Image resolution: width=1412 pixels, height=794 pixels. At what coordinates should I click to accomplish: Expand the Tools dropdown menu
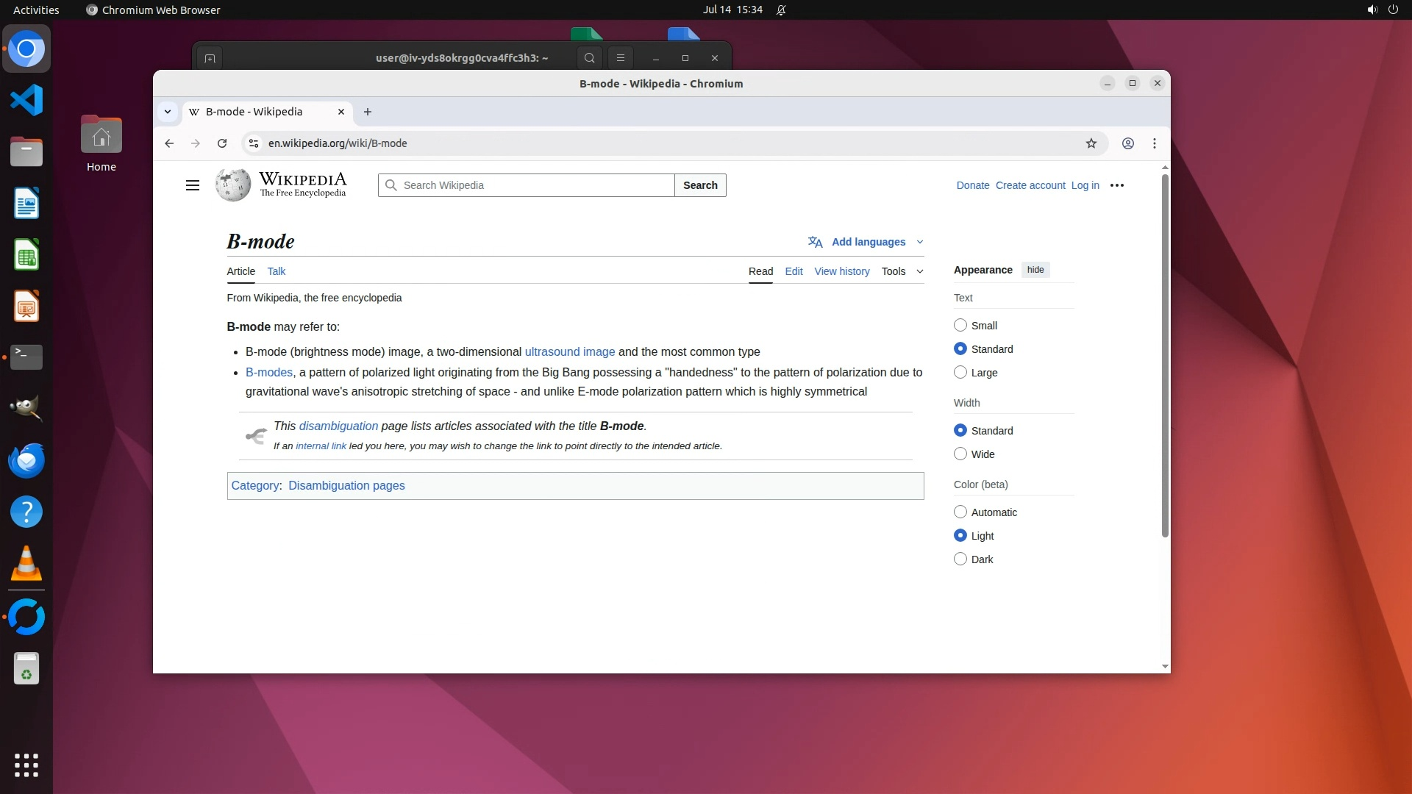point(902,271)
